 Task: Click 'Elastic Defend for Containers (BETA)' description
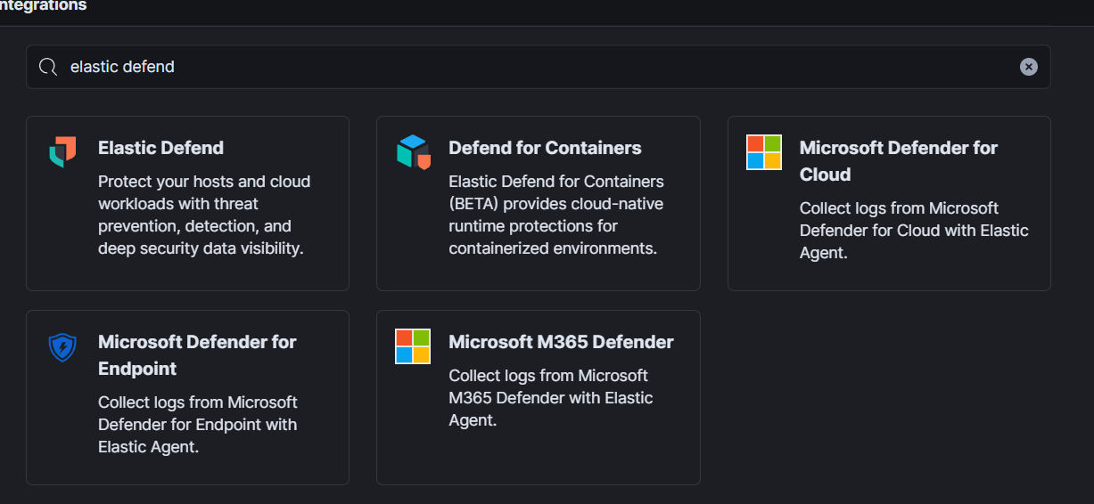pos(555,215)
